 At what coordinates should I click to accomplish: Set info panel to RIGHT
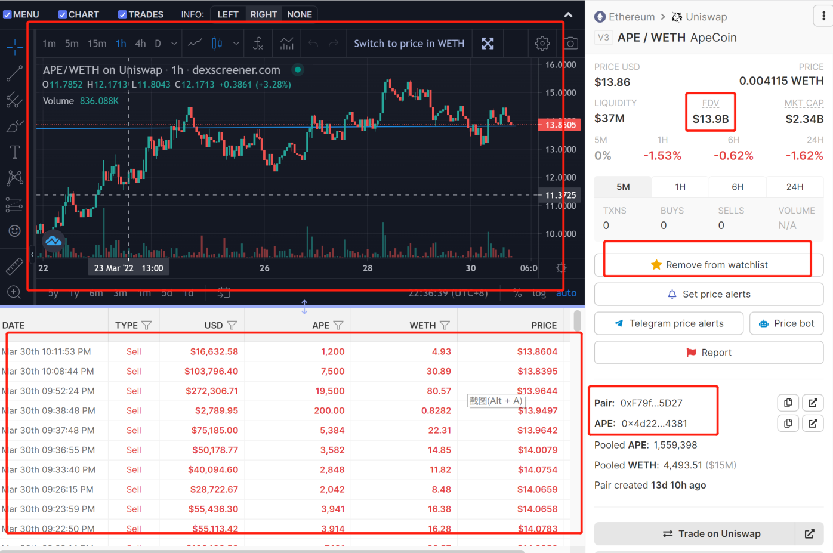tap(264, 14)
